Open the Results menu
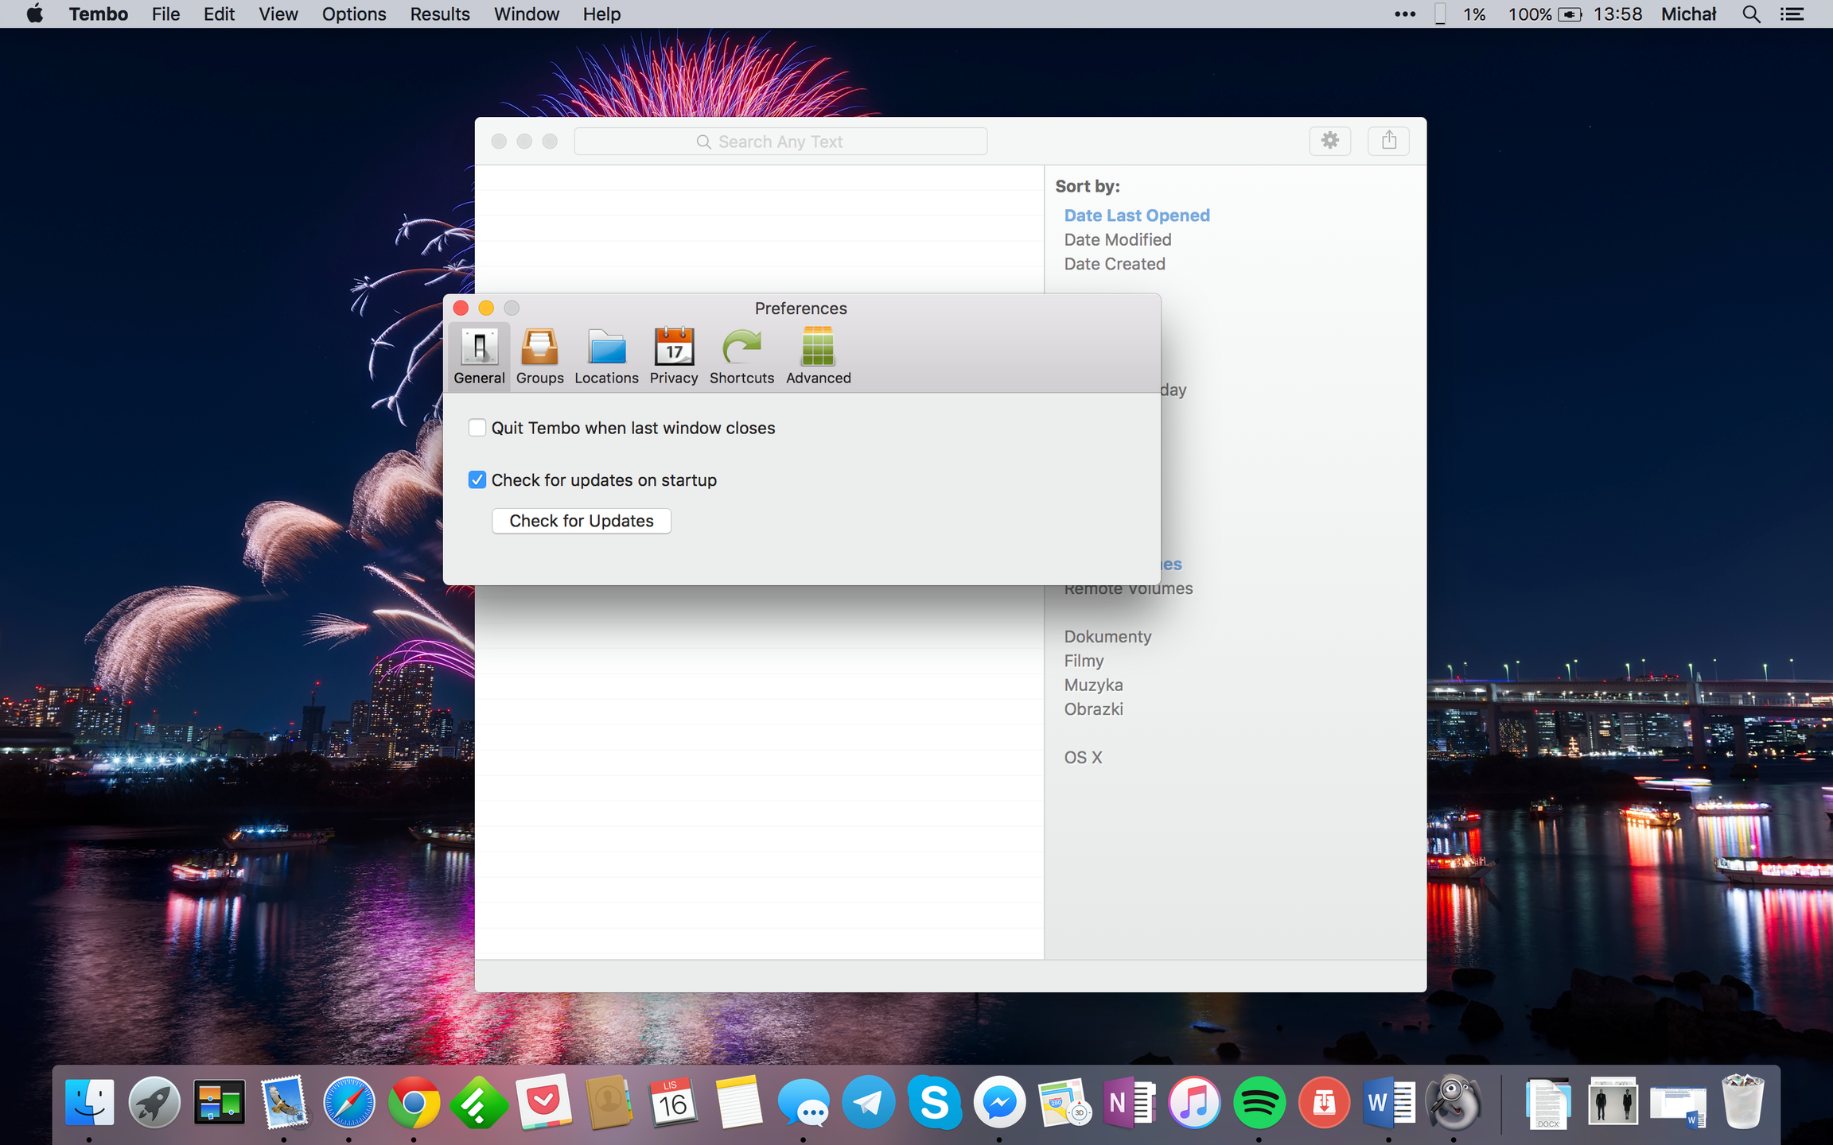Screen dimensions: 1833x1145 (439, 14)
